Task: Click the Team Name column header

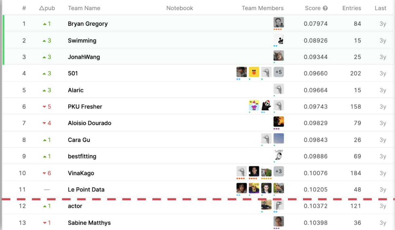Action: pyautogui.click(x=84, y=8)
